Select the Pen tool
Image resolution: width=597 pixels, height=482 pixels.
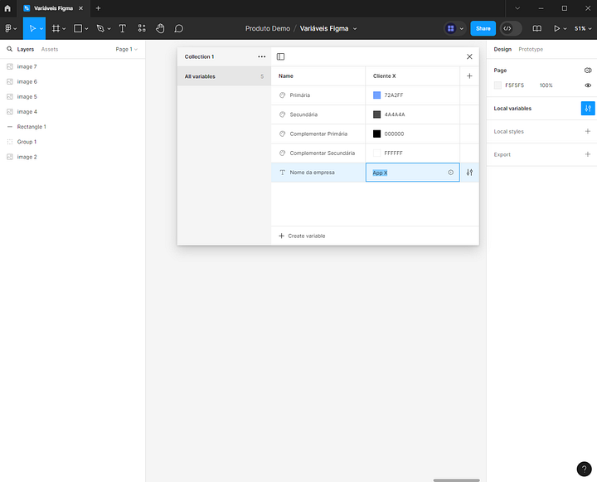100,28
